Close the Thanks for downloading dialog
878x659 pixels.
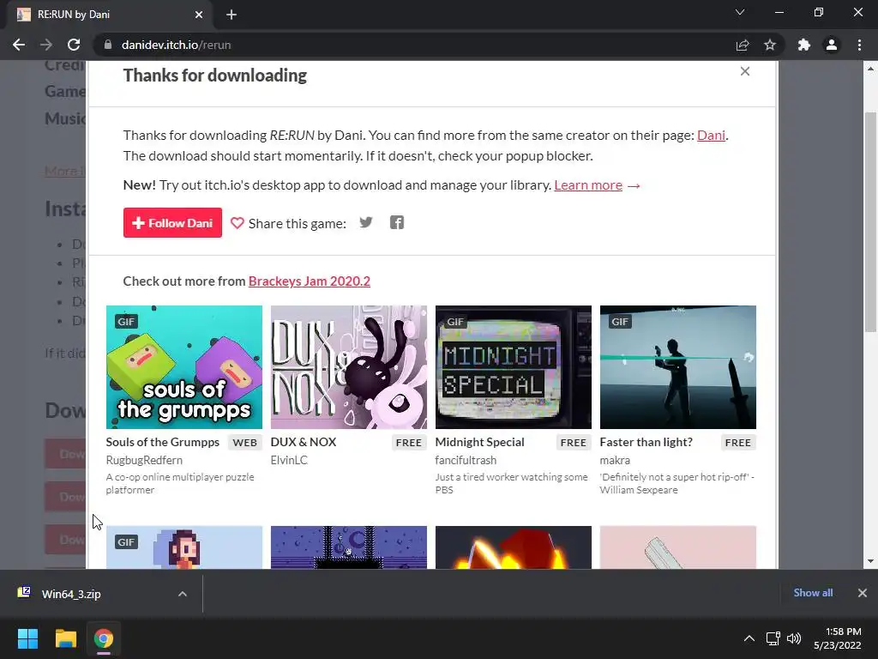click(x=745, y=71)
